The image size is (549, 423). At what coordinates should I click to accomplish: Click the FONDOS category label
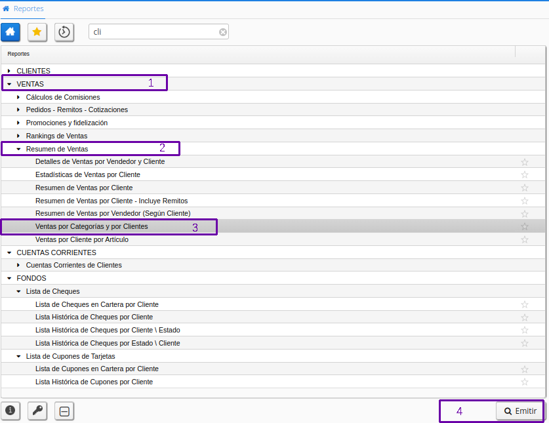pos(31,278)
